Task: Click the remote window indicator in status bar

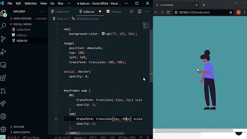Action: click(x=3, y=137)
